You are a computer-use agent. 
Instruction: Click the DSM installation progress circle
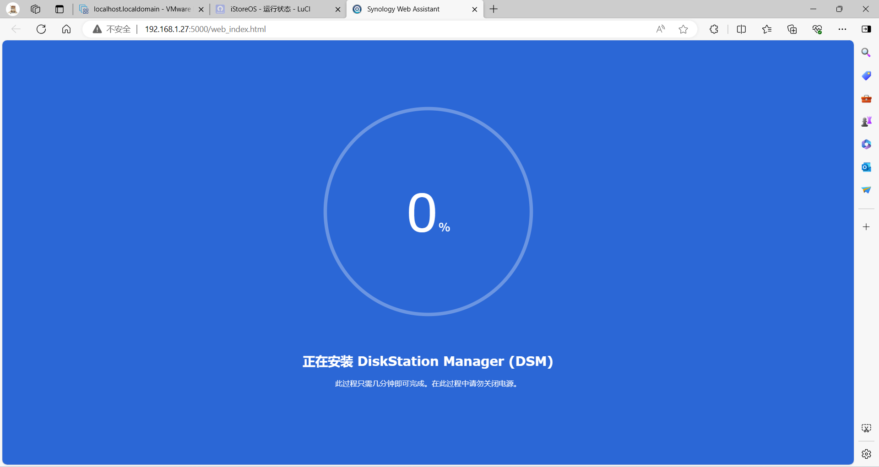[x=428, y=211]
